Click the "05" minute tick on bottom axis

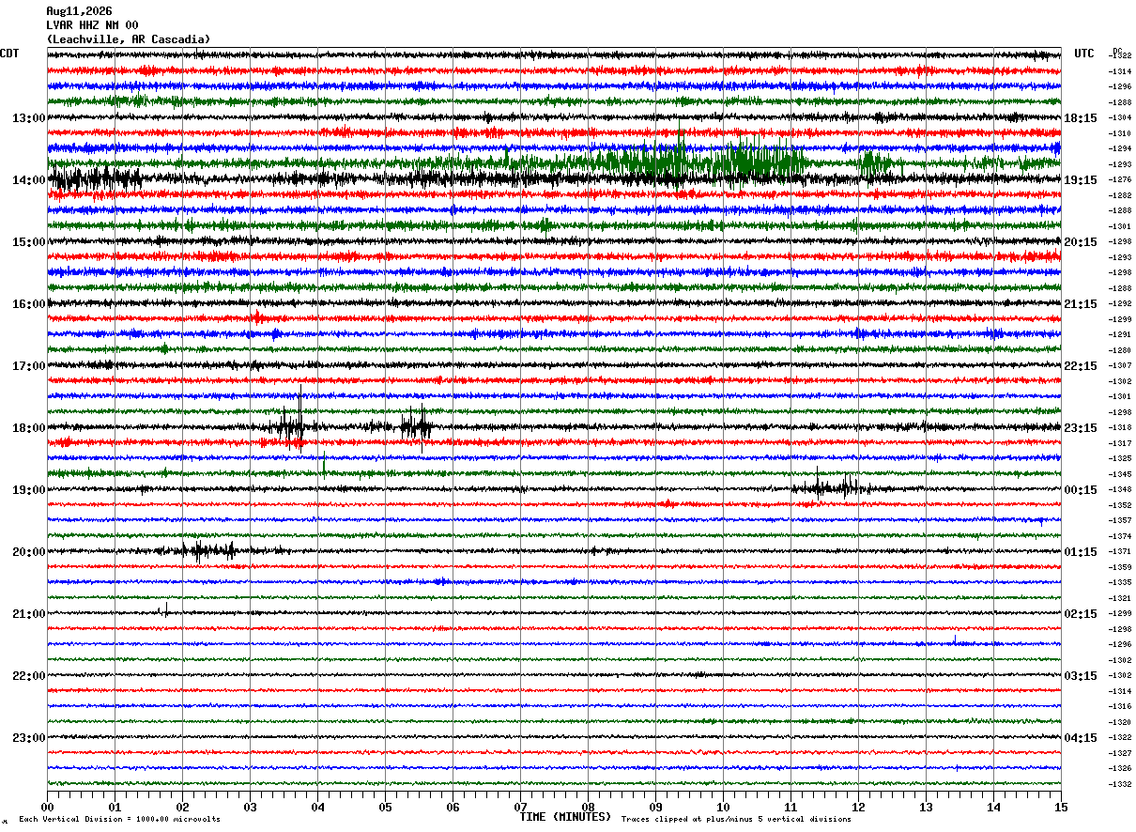click(385, 807)
